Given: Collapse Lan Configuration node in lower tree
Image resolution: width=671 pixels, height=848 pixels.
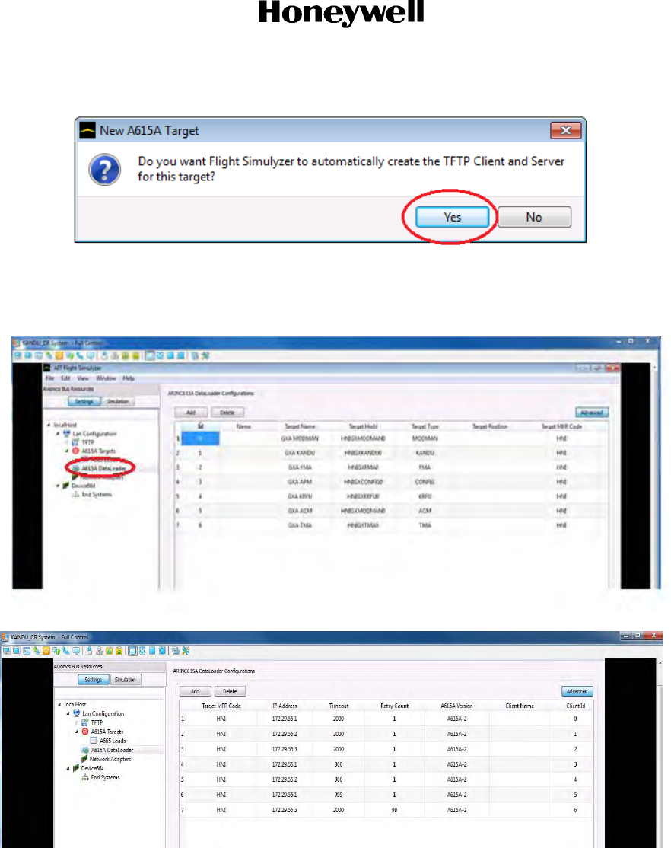Looking at the screenshot, I should (x=68, y=713).
